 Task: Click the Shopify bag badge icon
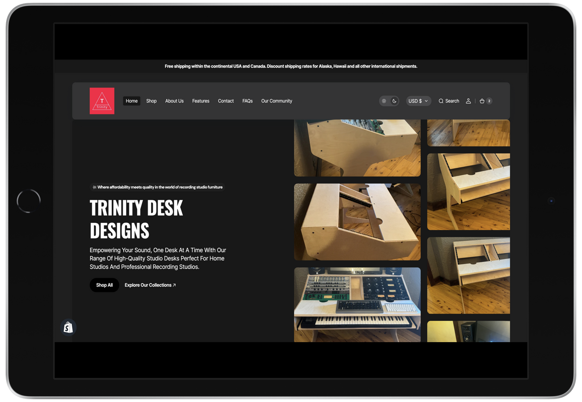69,327
